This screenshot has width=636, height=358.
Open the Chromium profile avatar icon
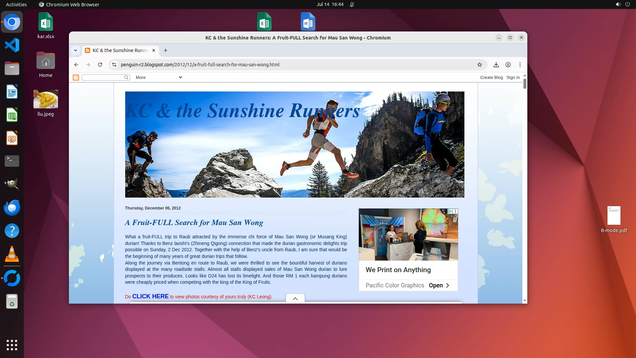508,65
